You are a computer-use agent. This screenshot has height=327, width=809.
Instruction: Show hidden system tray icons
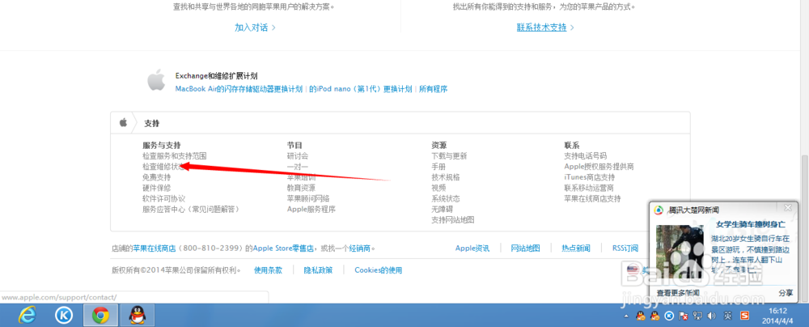point(626,316)
